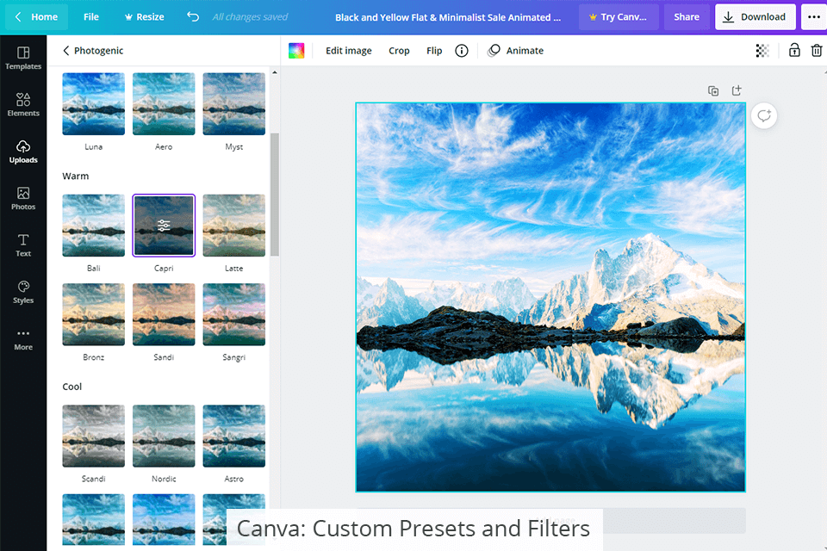Click the Cool section heading
The image size is (827, 551).
click(72, 387)
